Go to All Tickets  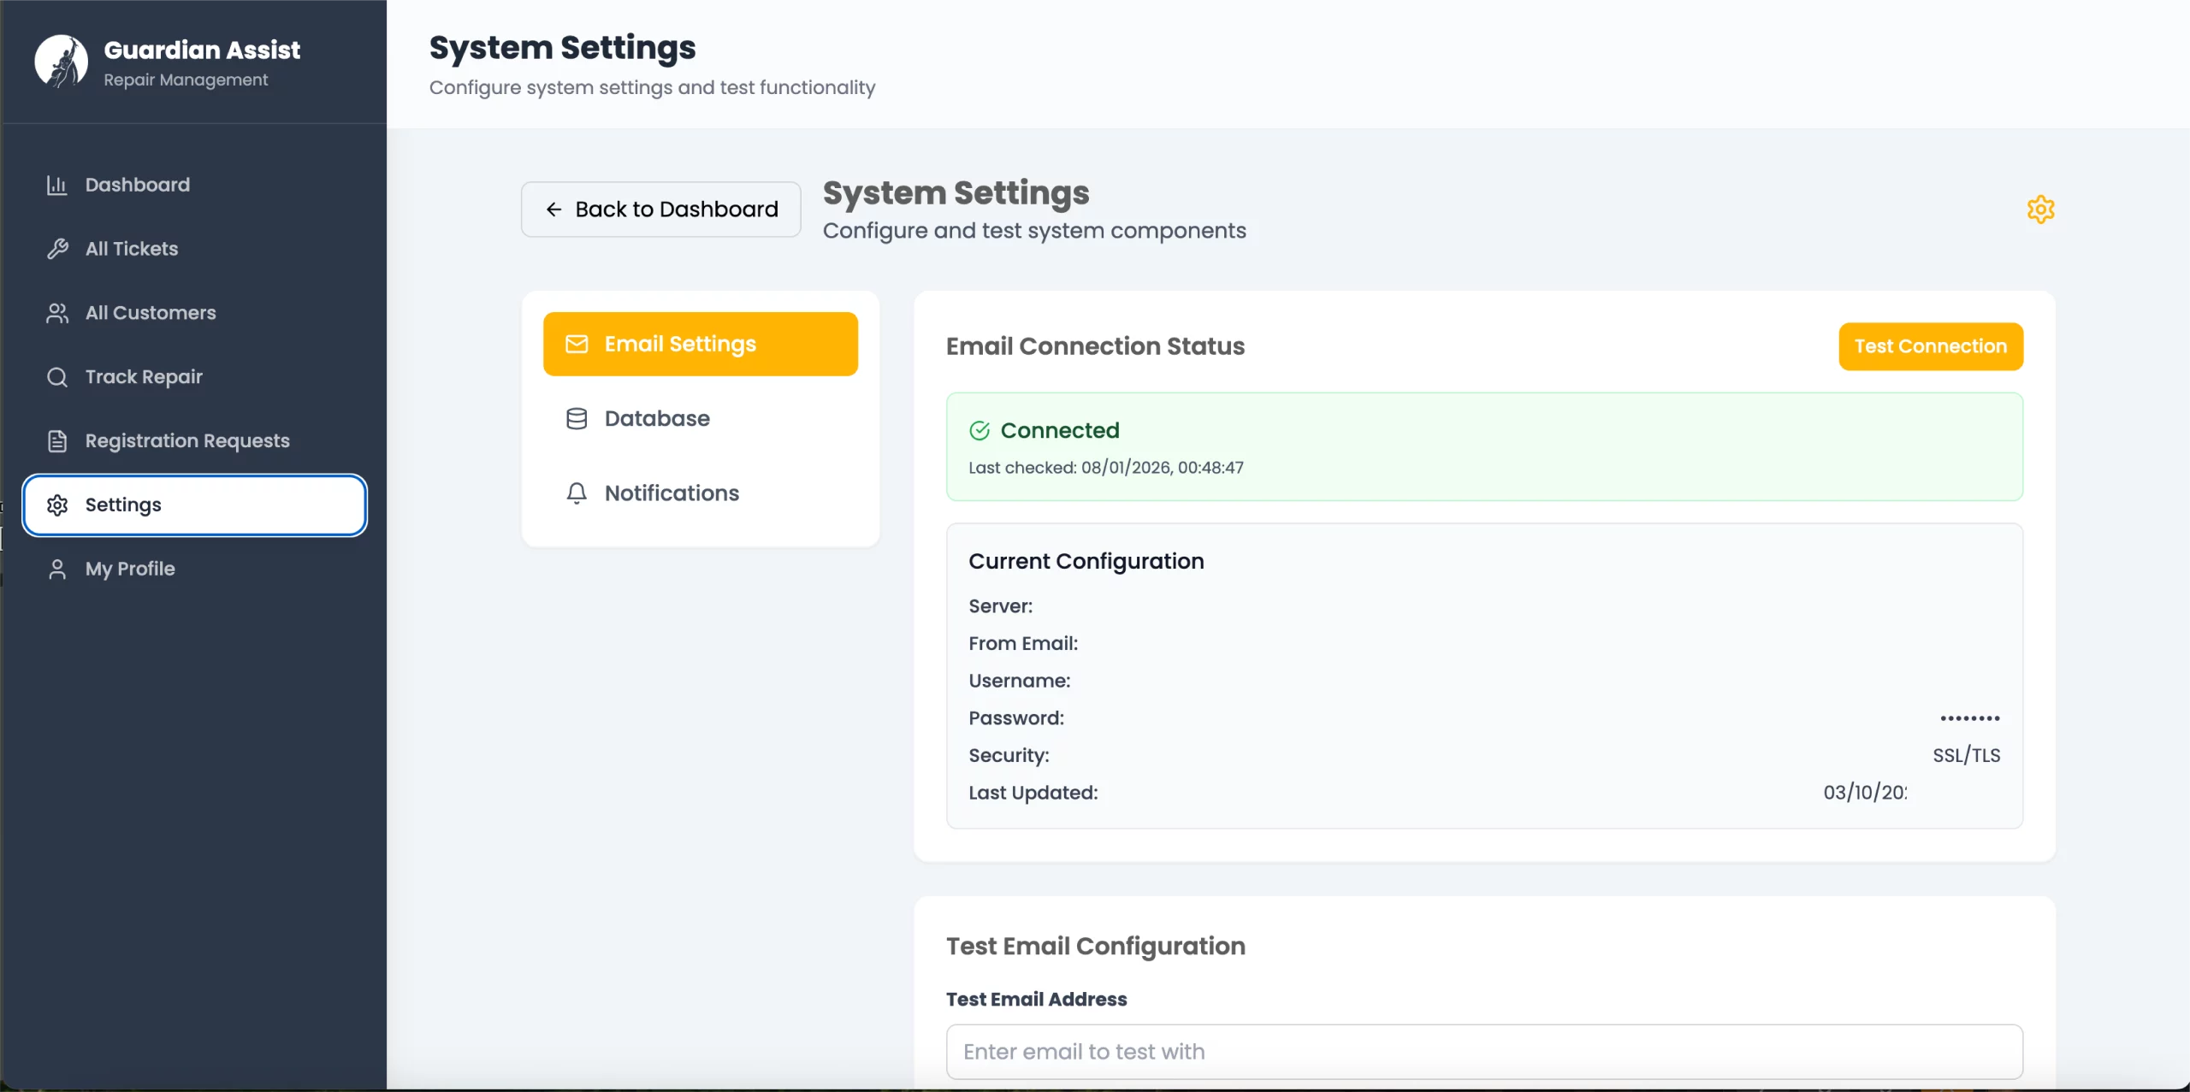click(x=195, y=249)
